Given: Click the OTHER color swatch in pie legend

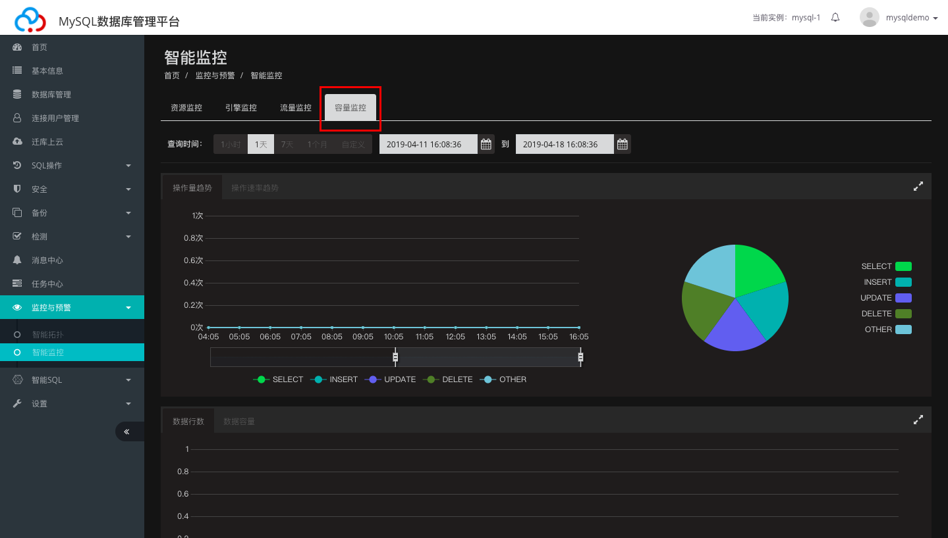Looking at the screenshot, I should coord(903,330).
